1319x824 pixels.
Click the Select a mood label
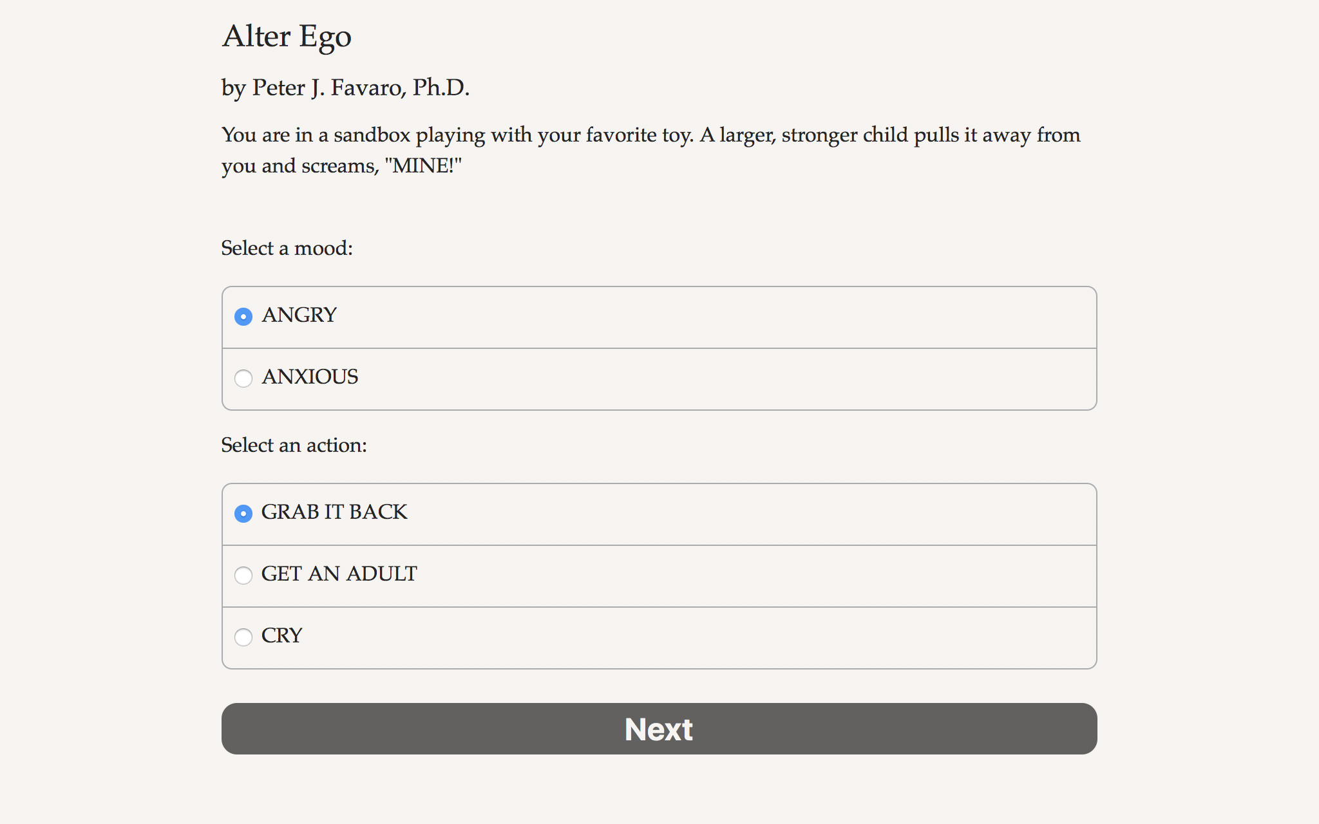click(x=287, y=248)
